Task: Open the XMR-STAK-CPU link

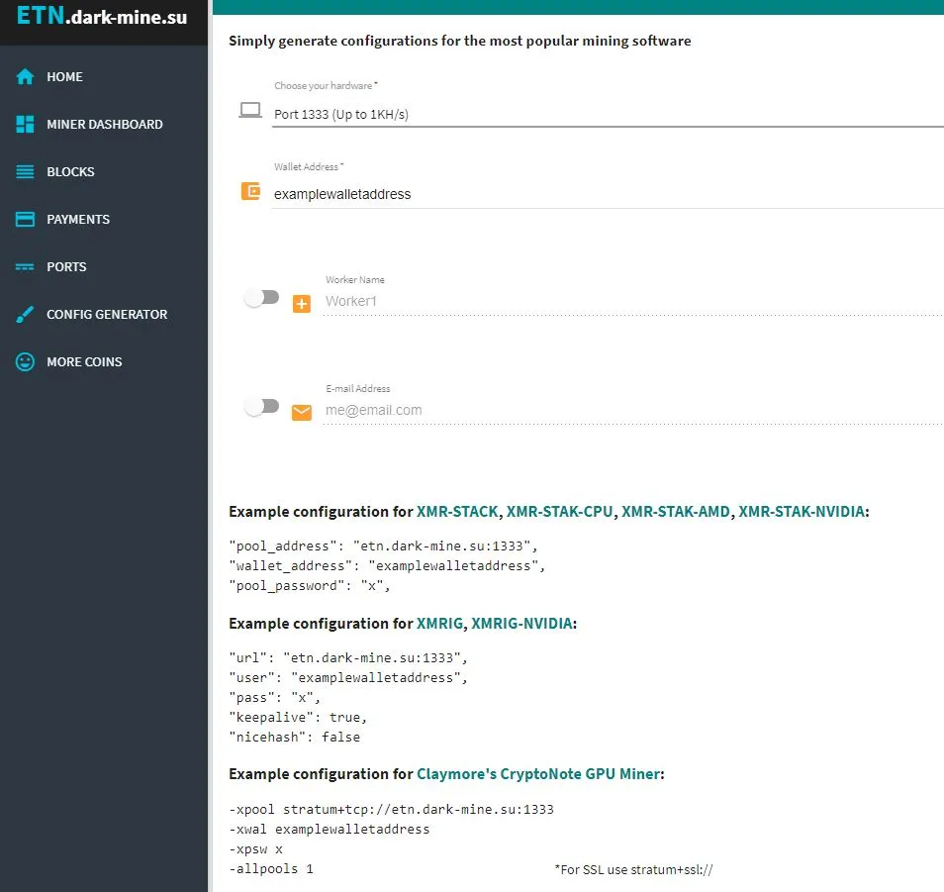Action: (x=559, y=512)
